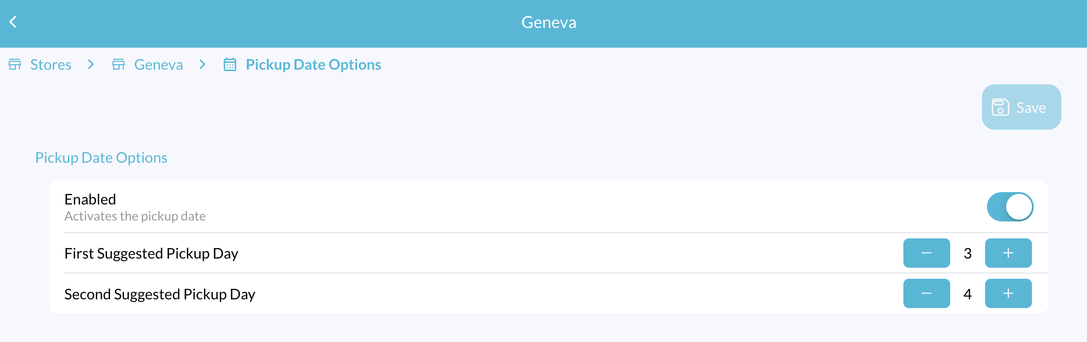Open the Stores breadcrumb link

pyautogui.click(x=50, y=65)
